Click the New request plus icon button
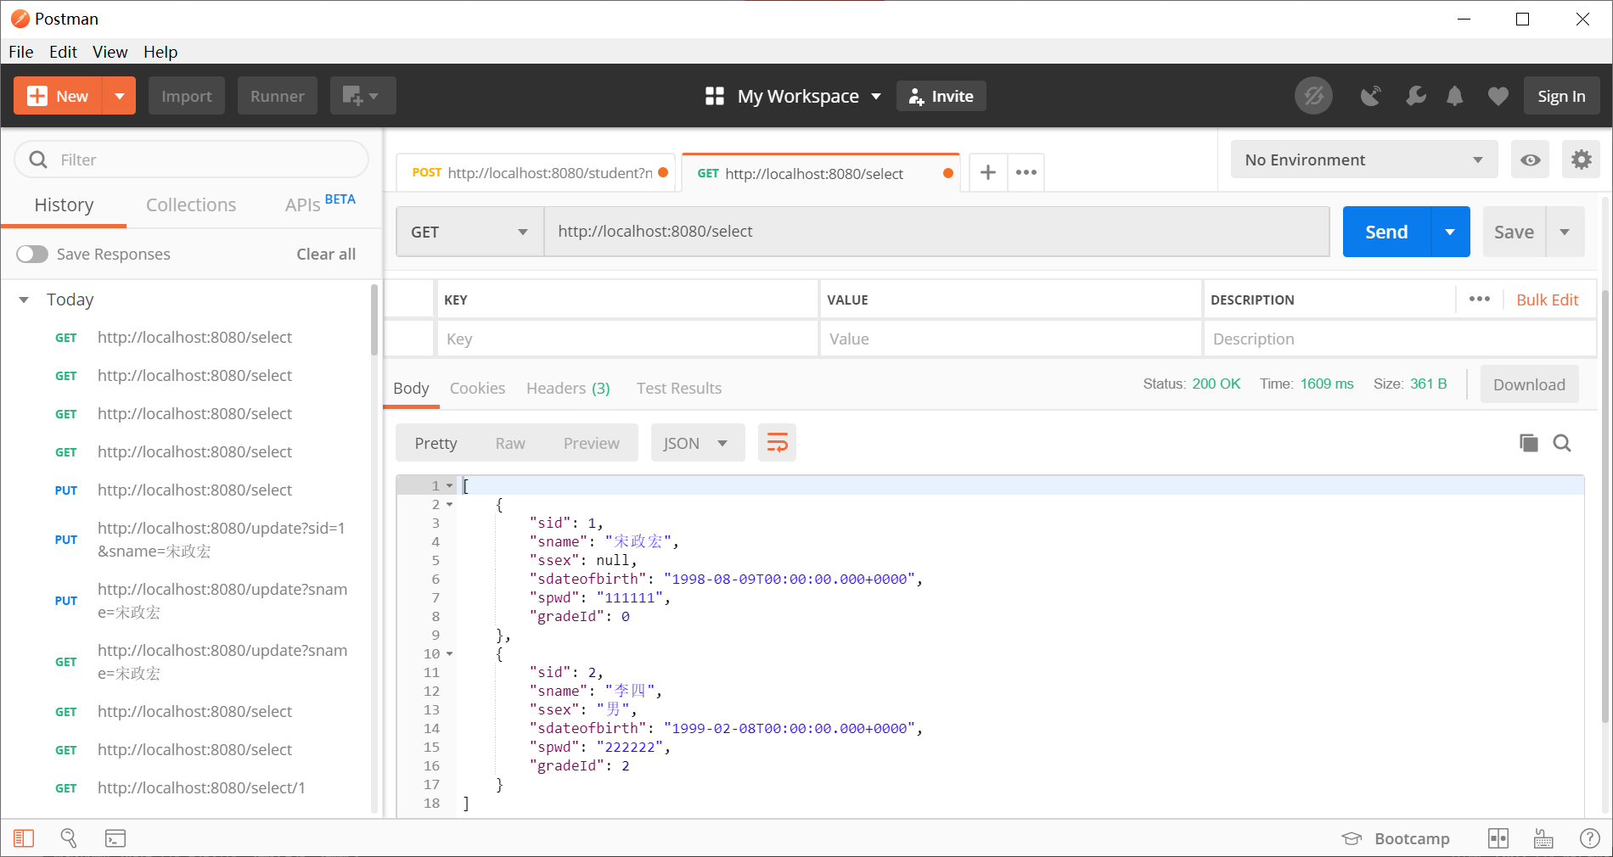1613x857 pixels. click(58, 96)
